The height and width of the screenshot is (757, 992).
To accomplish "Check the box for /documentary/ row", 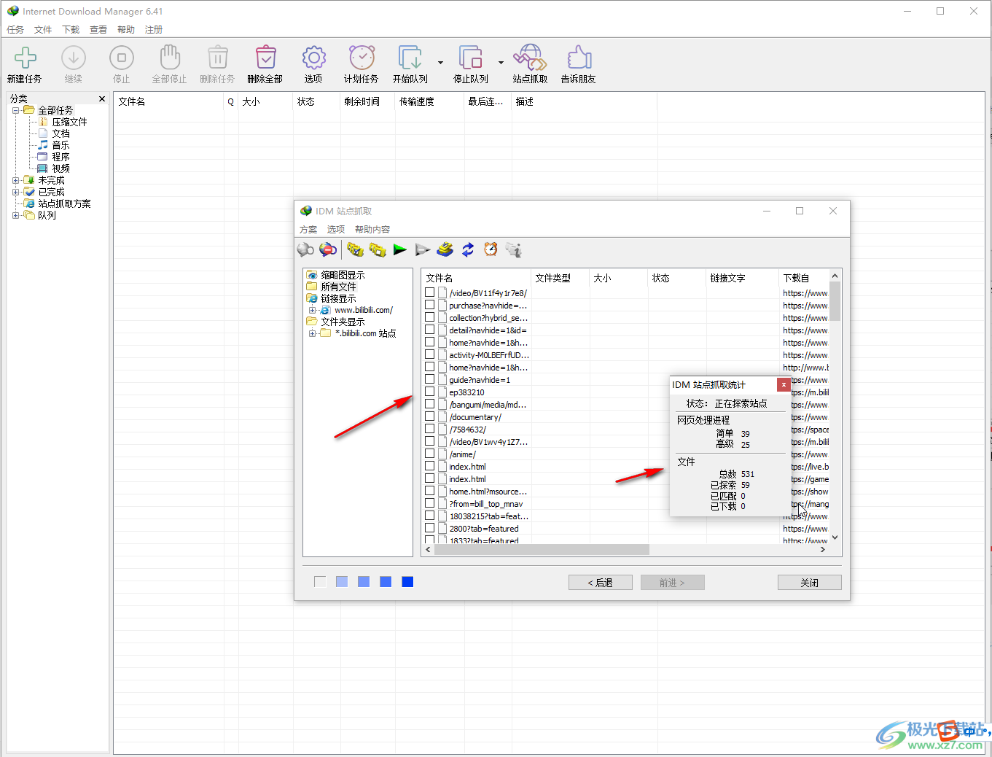I will click(430, 416).
